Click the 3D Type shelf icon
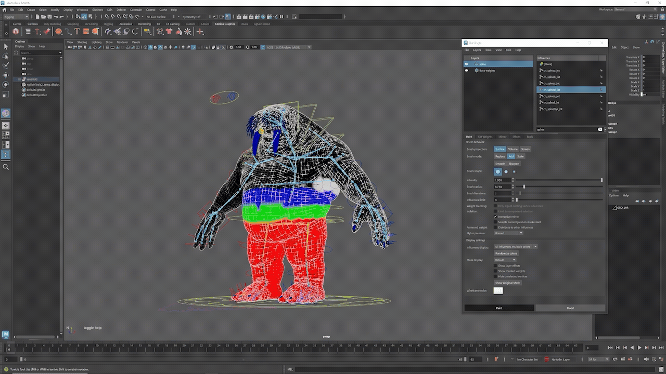Image resolution: width=666 pixels, height=374 pixels. click(x=78, y=32)
